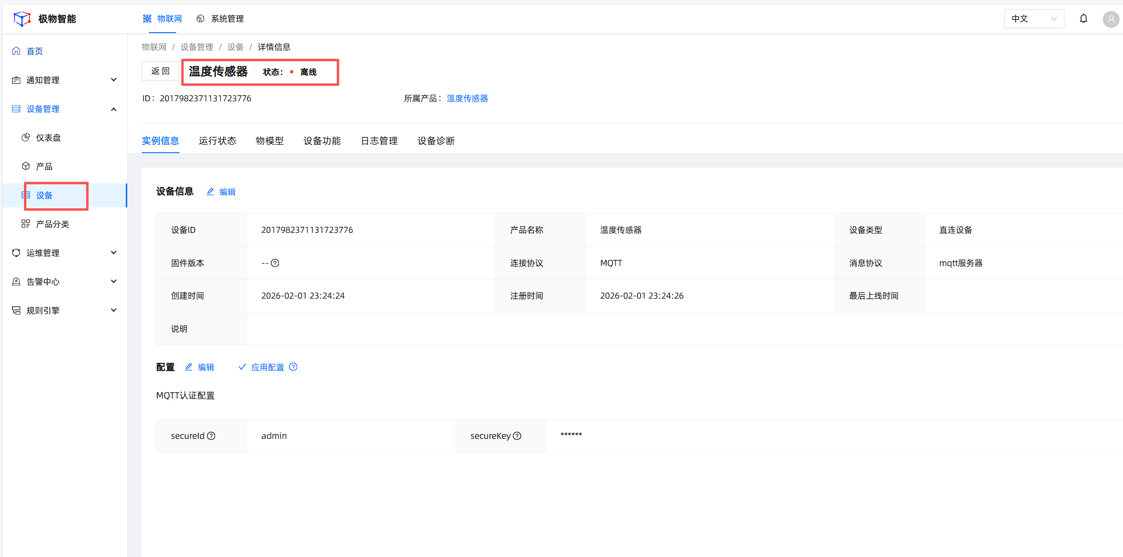Open the 首页 home icon in sidebar
Image resolution: width=1123 pixels, height=557 pixels.
click(x=16, y=50)
